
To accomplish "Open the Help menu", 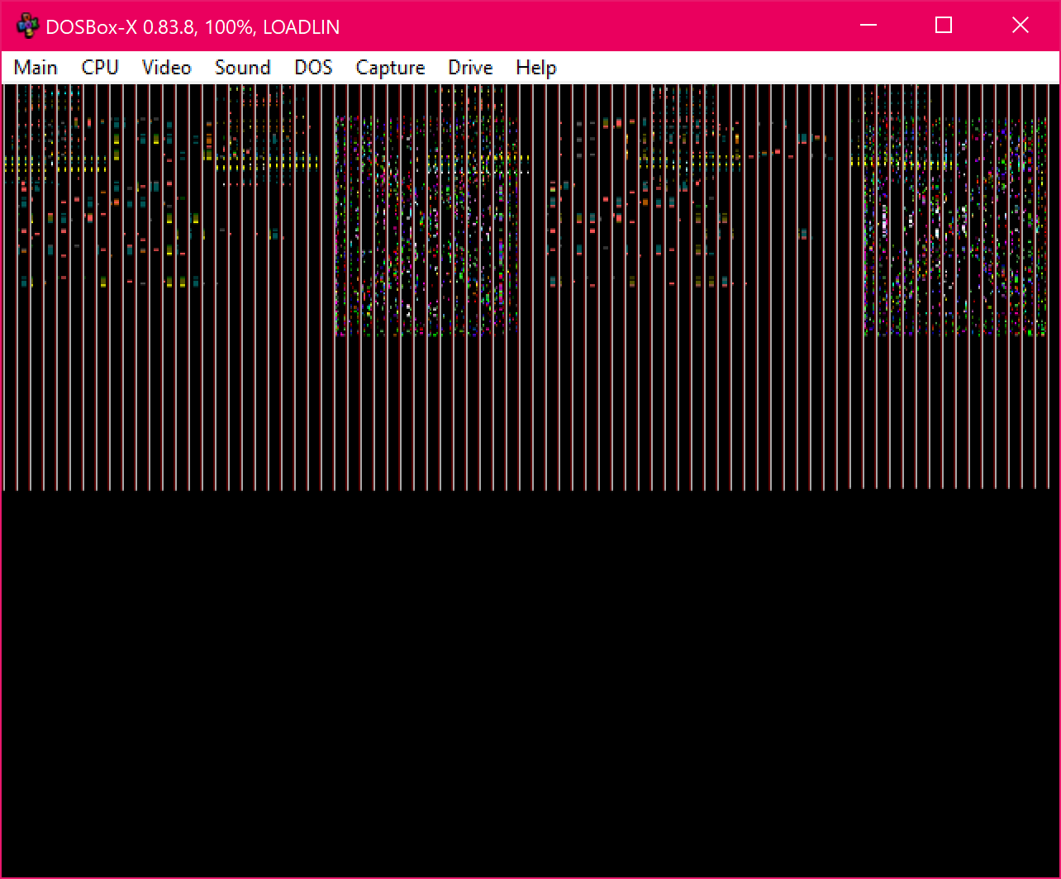I will pyautogui.click(x=535, y=68).
